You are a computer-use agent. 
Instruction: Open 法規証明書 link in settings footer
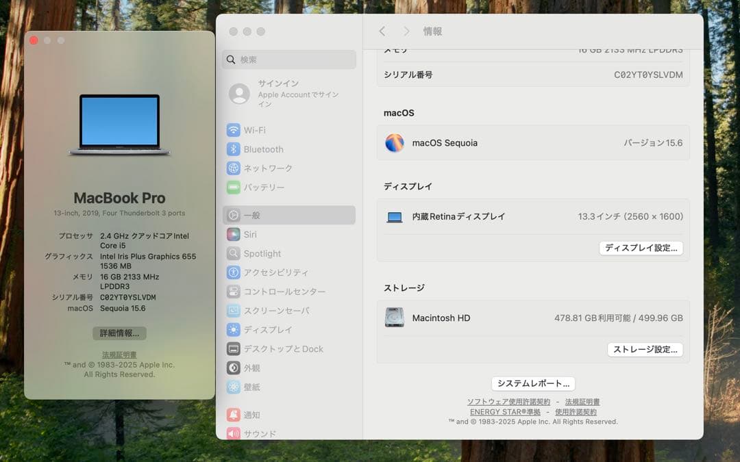(x=582, y=402)
